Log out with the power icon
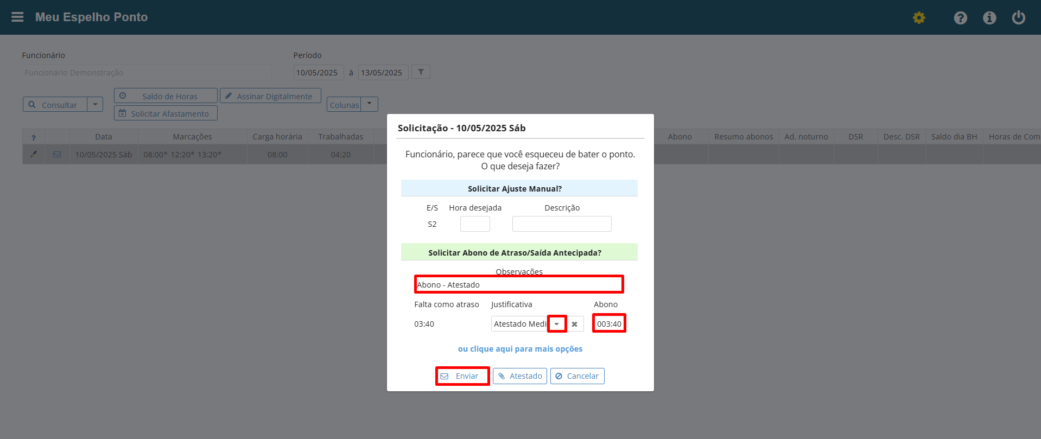Screen dimensions: 1041x439 1019,18
